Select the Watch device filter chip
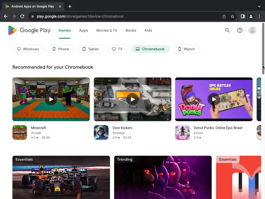 [x=187, y=49]
